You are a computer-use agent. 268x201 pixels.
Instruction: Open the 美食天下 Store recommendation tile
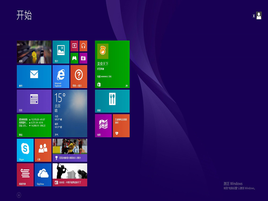pyautogui.click(x=112, y=64)
